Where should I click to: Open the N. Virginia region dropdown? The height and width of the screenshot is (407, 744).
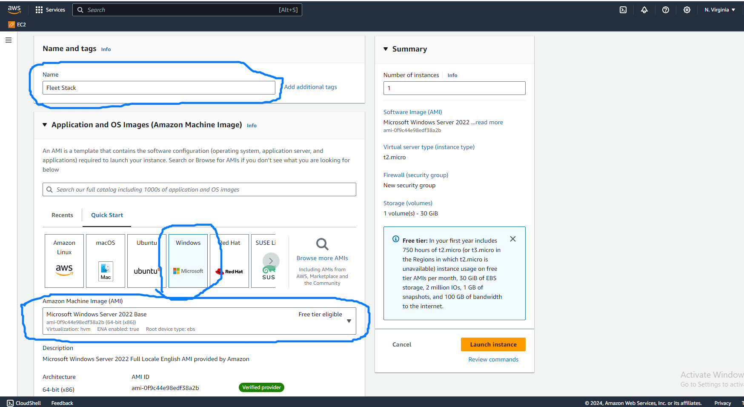click(x=720, y=10)
